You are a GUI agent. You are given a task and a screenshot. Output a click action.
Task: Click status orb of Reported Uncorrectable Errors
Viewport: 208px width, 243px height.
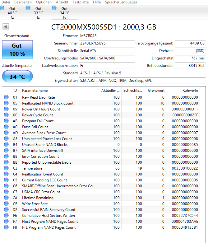[6, 162]
